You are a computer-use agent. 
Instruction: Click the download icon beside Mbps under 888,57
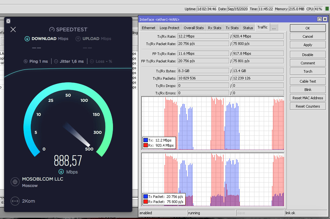[61, 172]
